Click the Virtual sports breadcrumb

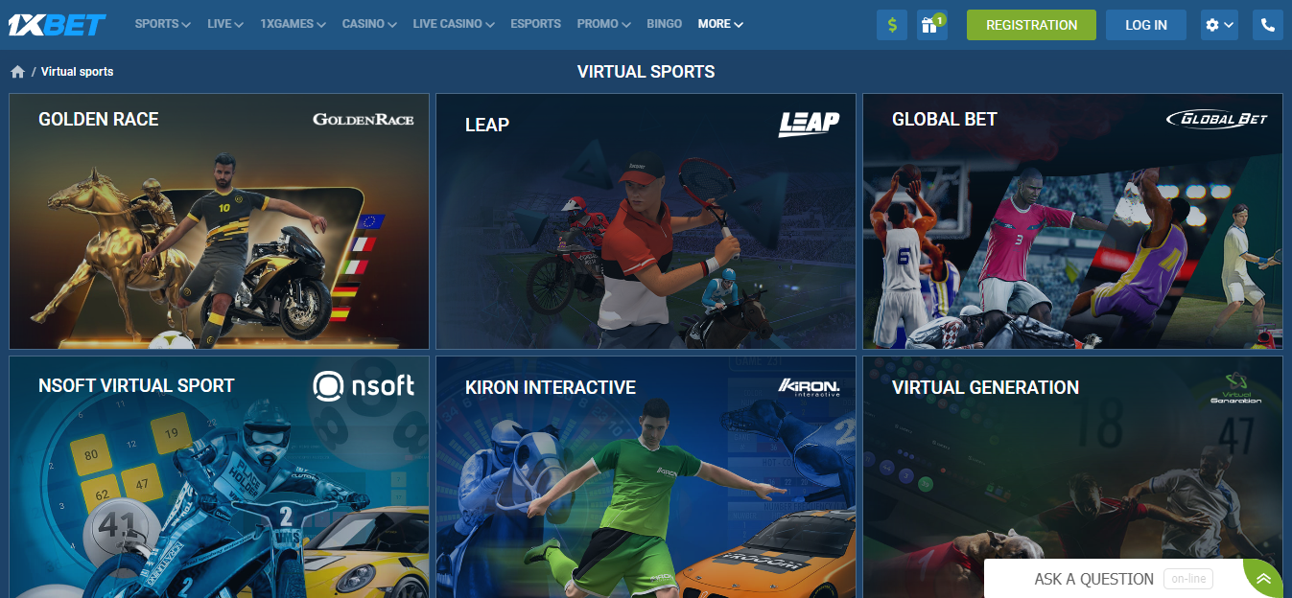pos(77,72)
